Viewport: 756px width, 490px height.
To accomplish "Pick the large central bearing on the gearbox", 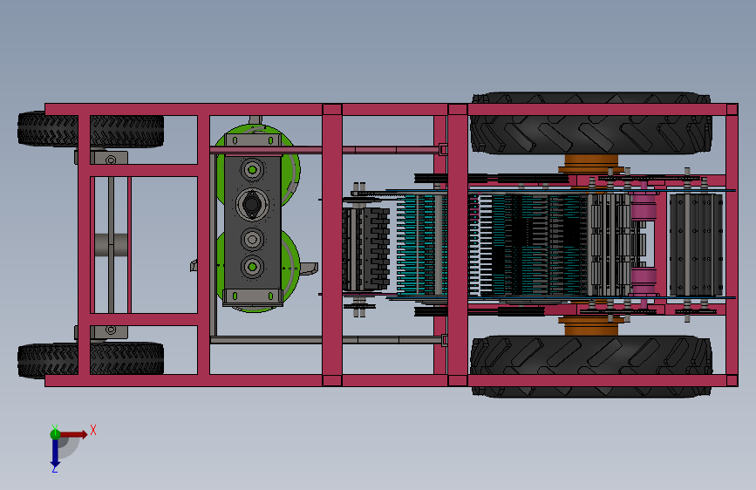I will (252, 204).
